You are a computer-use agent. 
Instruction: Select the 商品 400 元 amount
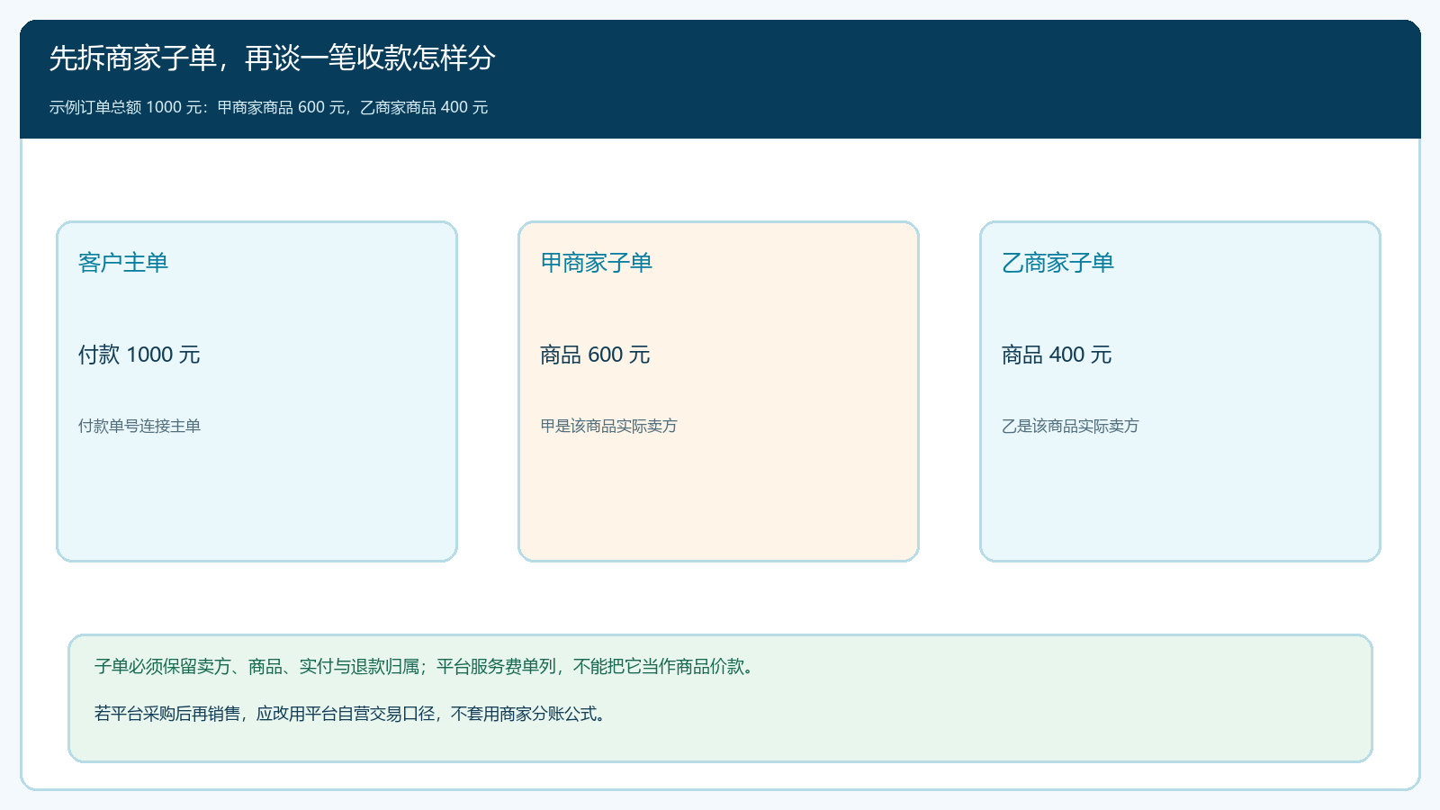[1057, 355]
